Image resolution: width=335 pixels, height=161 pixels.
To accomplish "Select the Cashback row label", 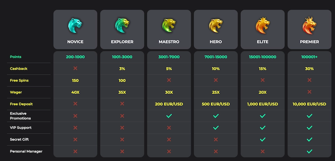I will [x=18, y=69].
